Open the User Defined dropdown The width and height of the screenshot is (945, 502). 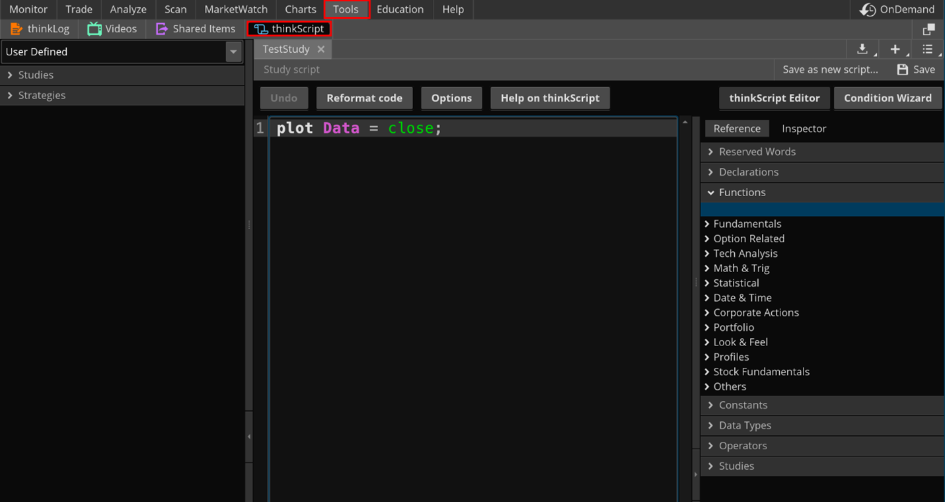pyautogui.click(x=122, y=52)
